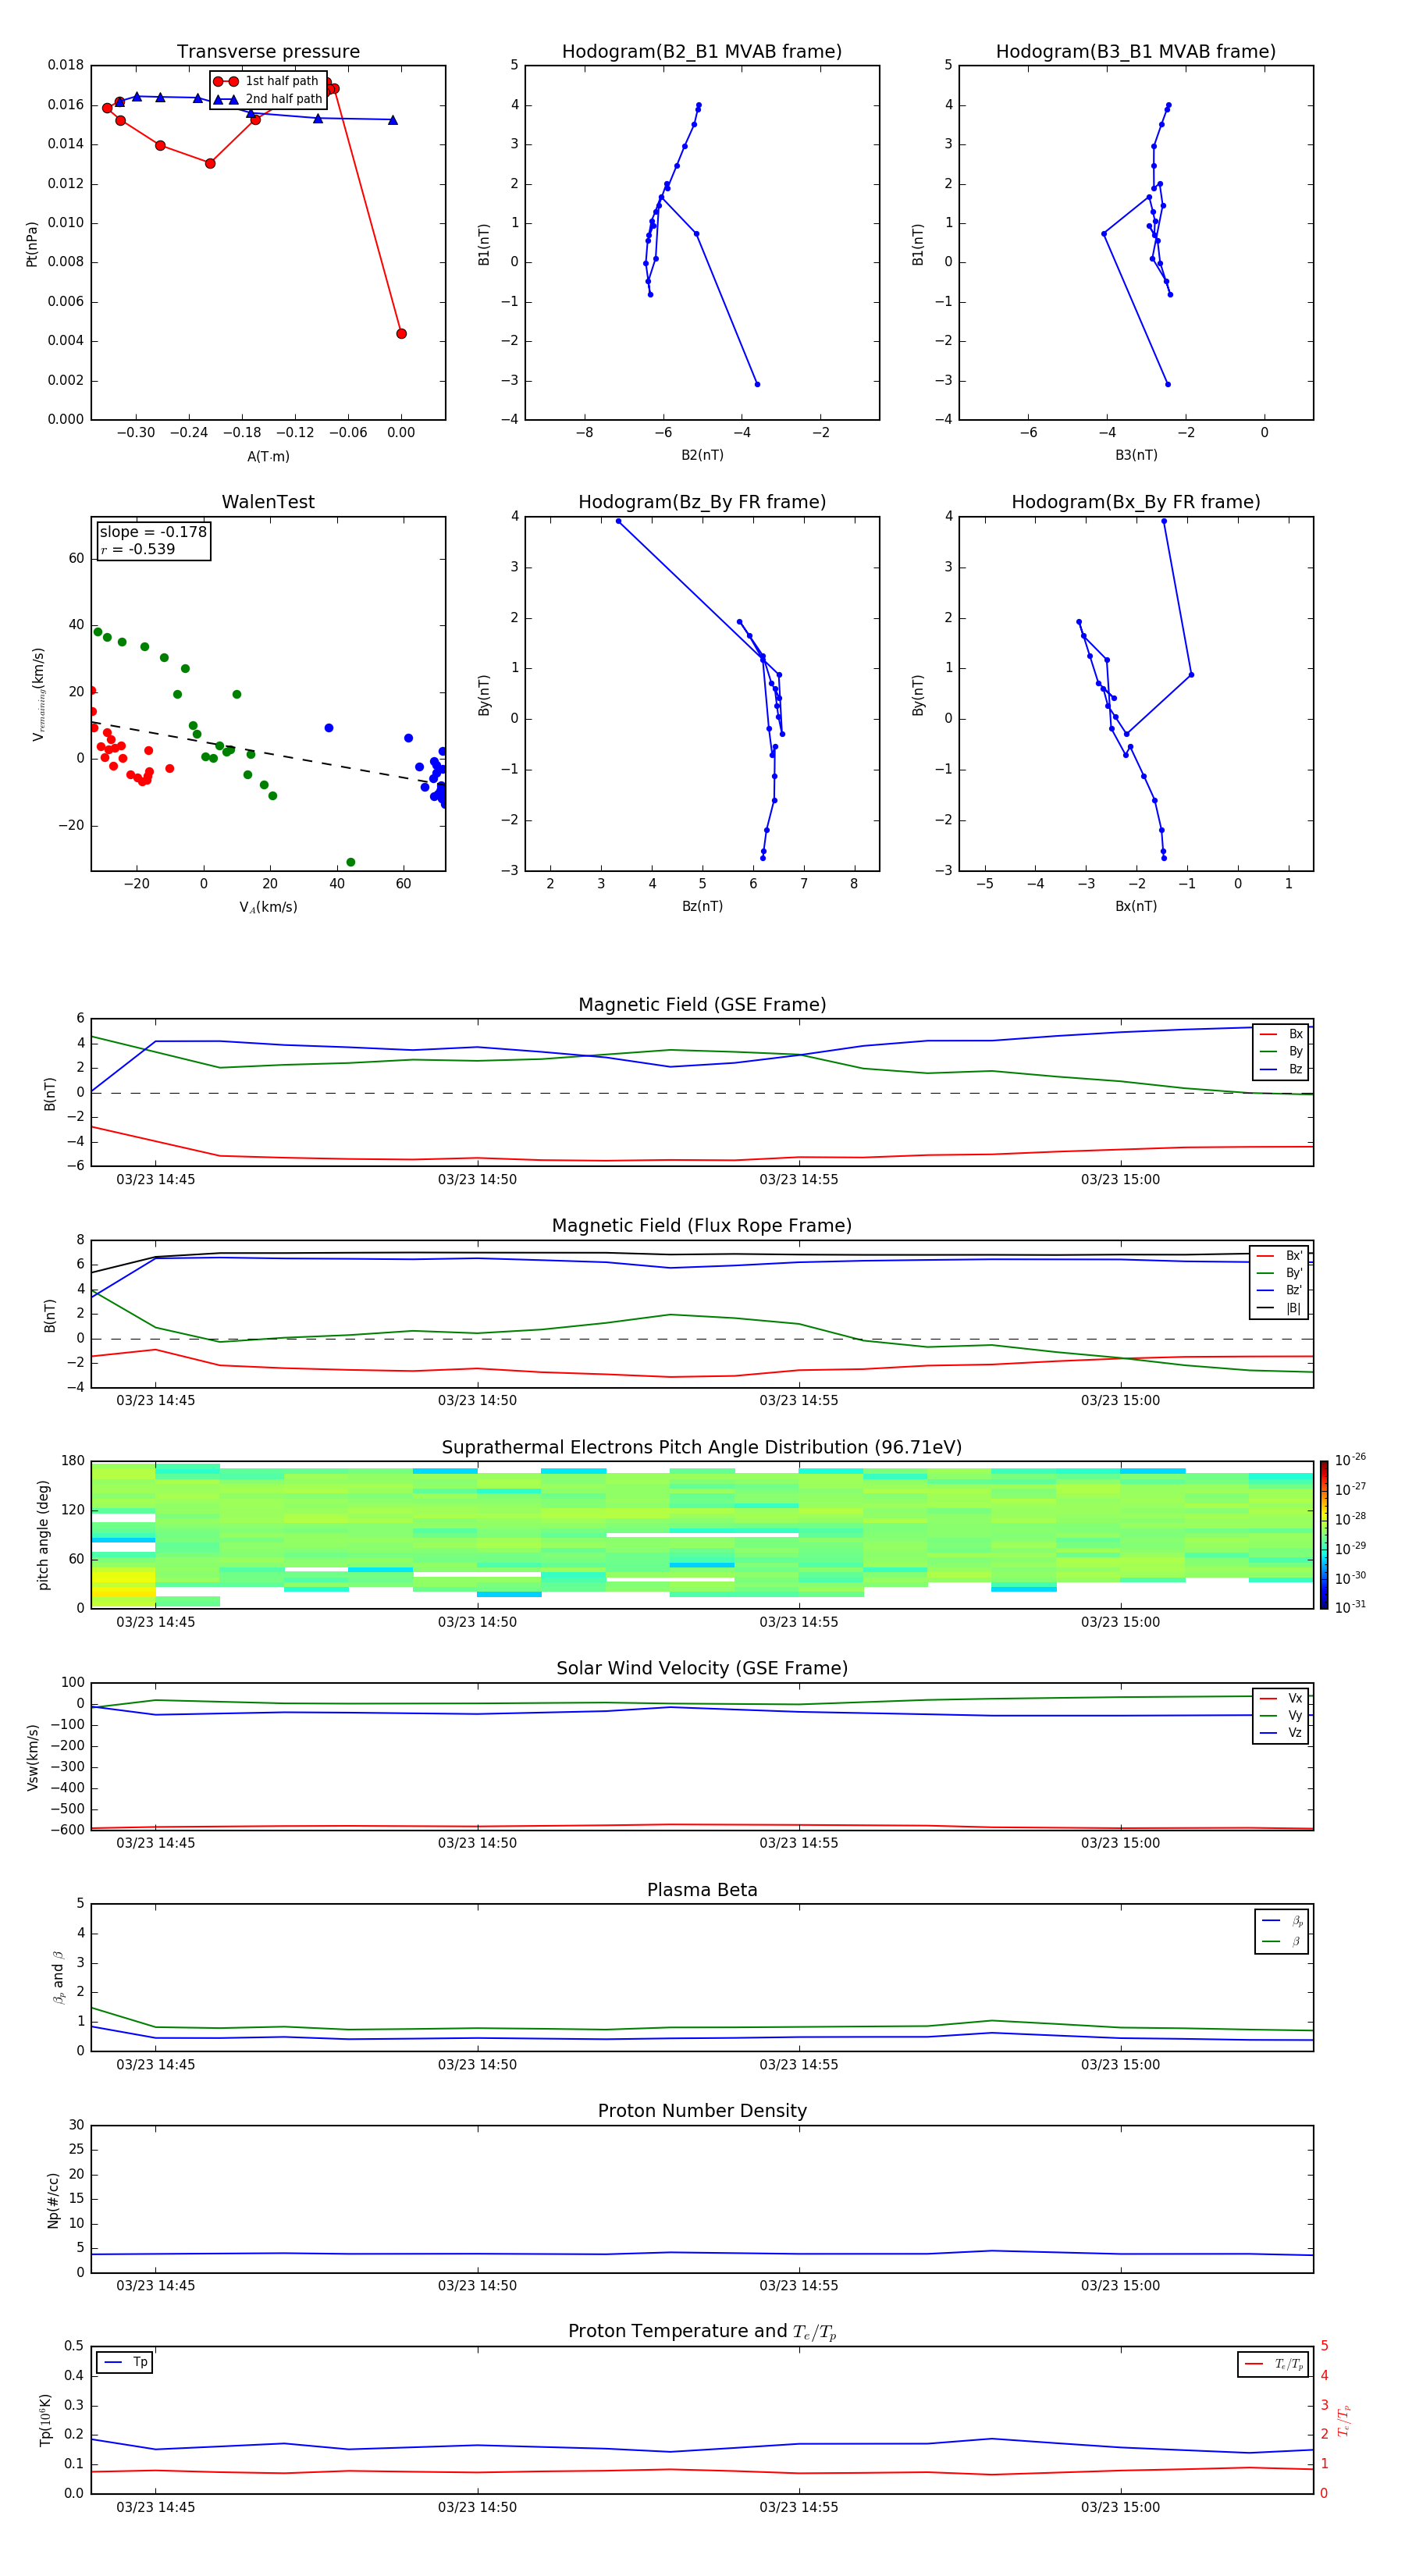The image size is (1405, 2576).
Task: Click 'By' in the GSE magnetic field legend
Action: click(1295, 1051)
